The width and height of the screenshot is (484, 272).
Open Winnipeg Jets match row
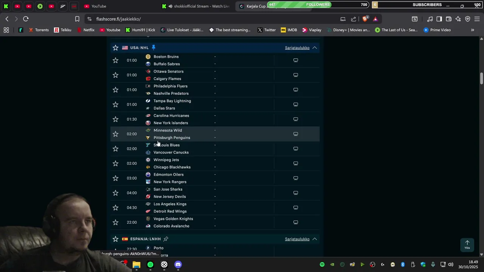(x=215, y=164)
